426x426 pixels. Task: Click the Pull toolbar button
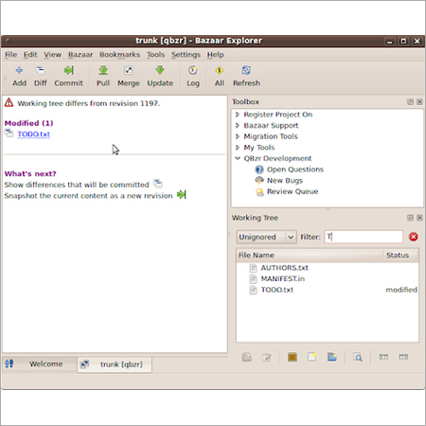point(103,76)
